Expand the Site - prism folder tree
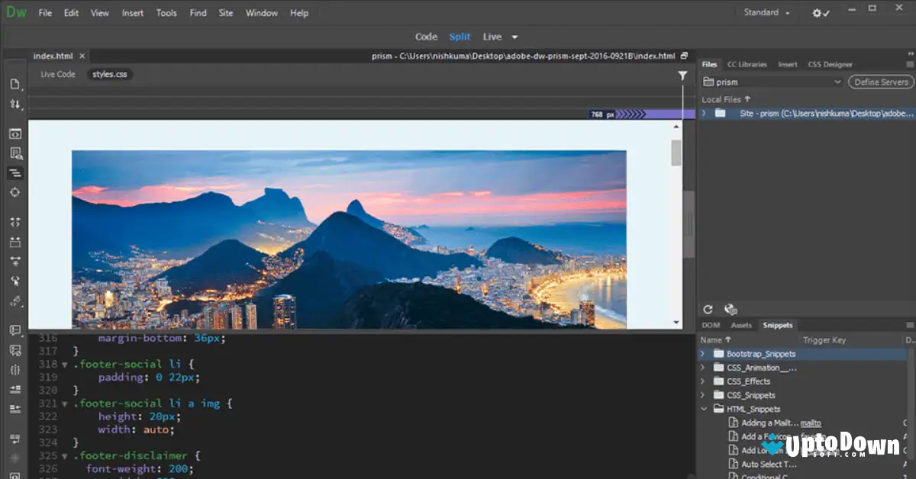The image size is (916, 479). pos(703,112)
